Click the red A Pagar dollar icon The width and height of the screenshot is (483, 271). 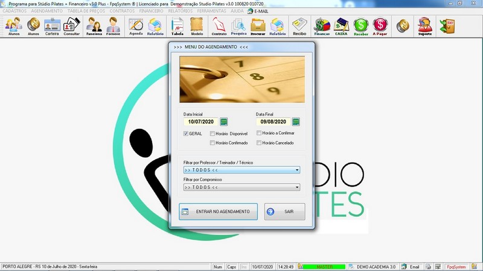coord(380,26)
